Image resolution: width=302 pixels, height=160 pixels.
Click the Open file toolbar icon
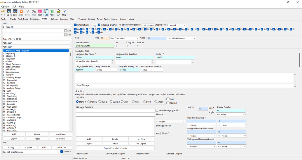click(9, 12)
